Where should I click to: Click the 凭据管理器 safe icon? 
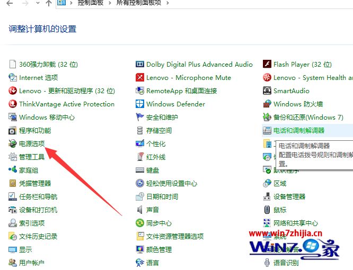tap(13, 183)
